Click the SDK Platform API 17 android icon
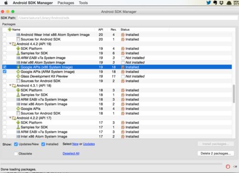239x173 pixels. [x=18, y=122]
